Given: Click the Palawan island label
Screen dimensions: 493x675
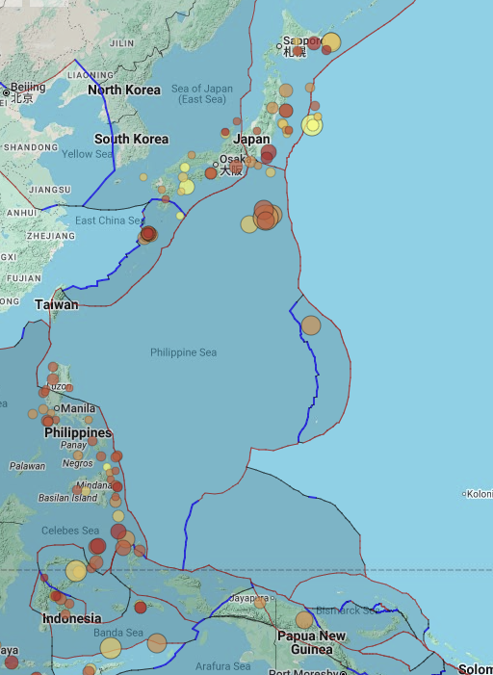Looking at the screenshot, I should click(x=27, y=466).
